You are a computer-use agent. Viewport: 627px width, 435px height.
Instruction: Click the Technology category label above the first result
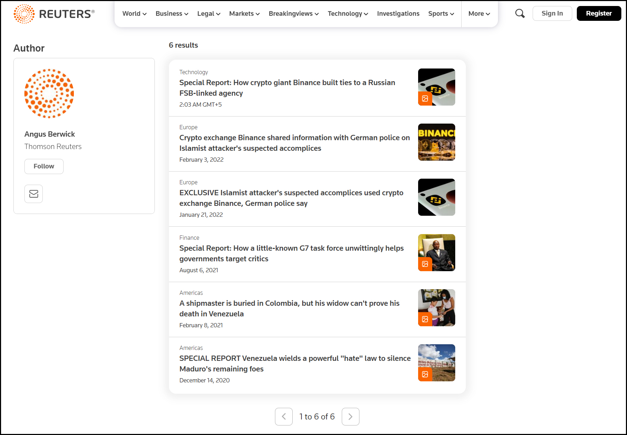click(x=193, y=72)
